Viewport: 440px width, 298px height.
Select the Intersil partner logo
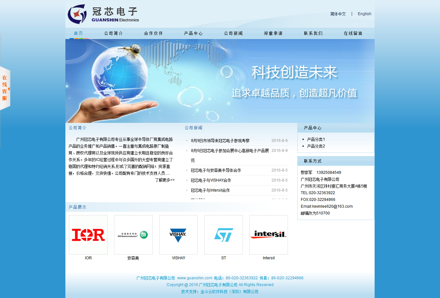tap(269, 234)
